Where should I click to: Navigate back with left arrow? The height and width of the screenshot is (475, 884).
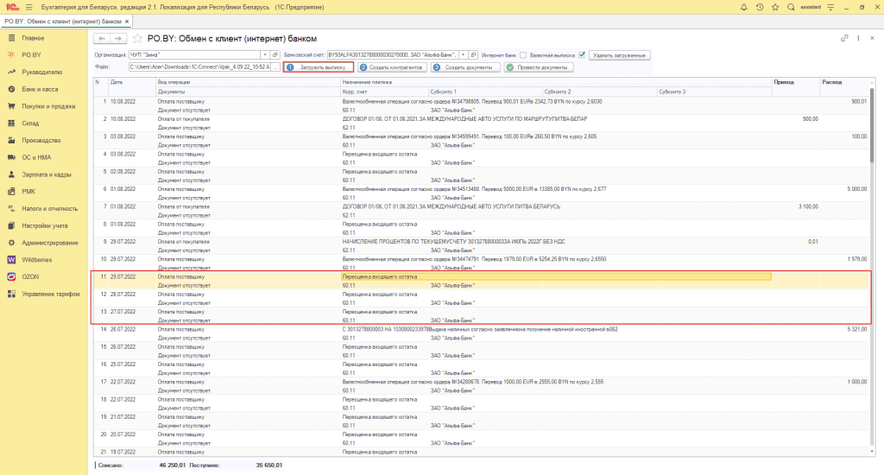[x=101, y=39]
